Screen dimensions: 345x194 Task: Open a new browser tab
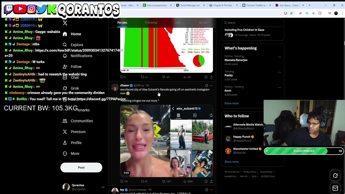click(309, 5)
